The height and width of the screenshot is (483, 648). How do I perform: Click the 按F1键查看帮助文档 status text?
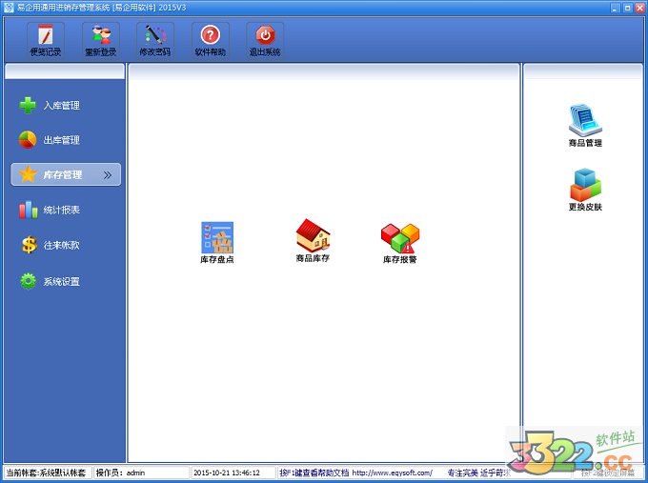[x=314, y=473]
